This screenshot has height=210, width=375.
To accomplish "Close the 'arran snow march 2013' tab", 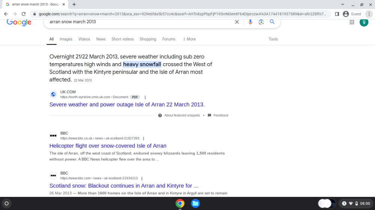I will [64, 4].
